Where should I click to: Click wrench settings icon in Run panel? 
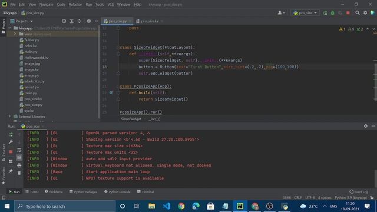coord(11,142)
